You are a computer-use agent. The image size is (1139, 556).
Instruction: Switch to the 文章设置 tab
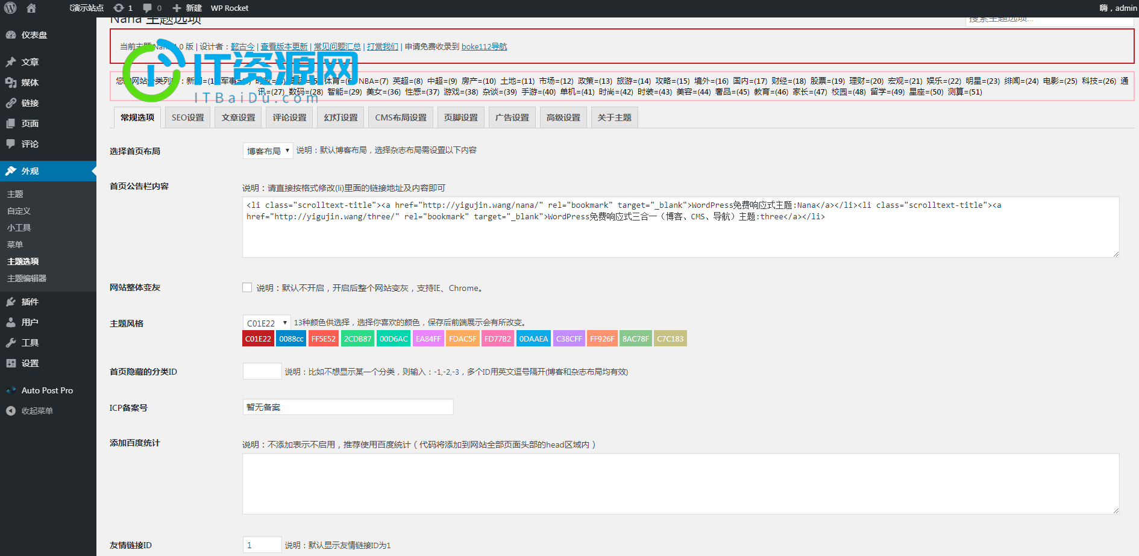click(239, 117)
